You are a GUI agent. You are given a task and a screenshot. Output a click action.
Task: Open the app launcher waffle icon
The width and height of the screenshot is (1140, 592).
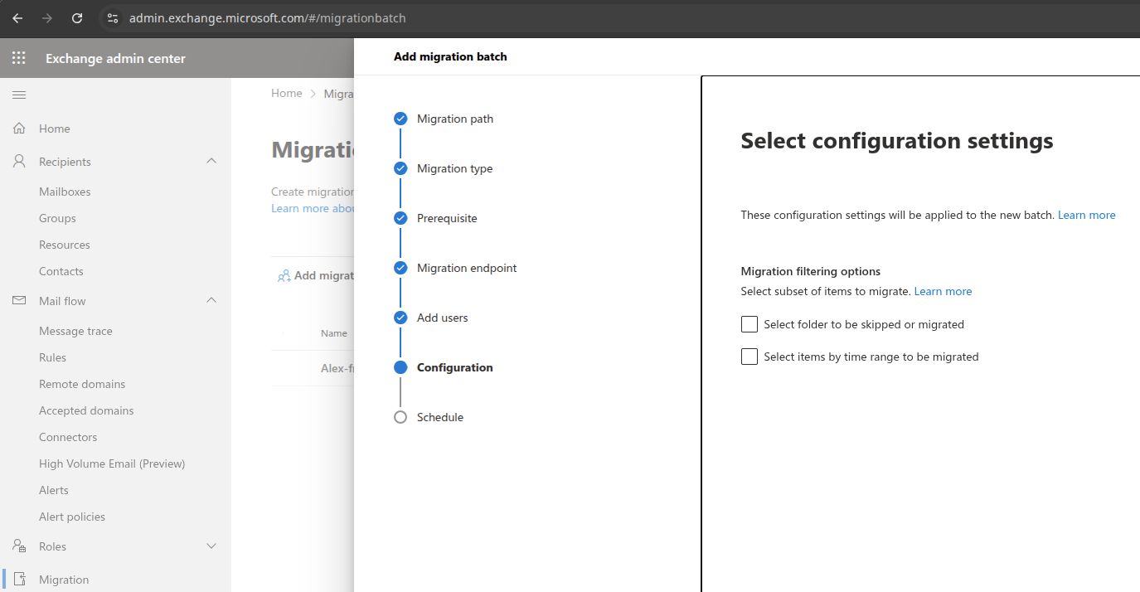19,58
